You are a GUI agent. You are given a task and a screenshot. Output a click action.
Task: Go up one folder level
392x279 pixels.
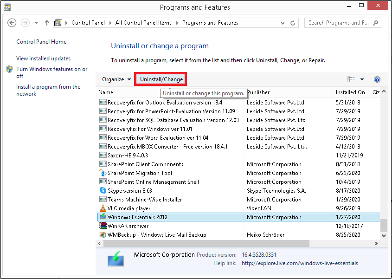point(46,23)
